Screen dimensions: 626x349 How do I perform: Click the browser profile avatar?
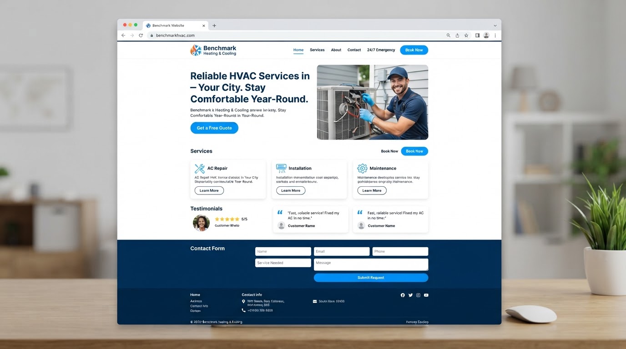point(486,35)
